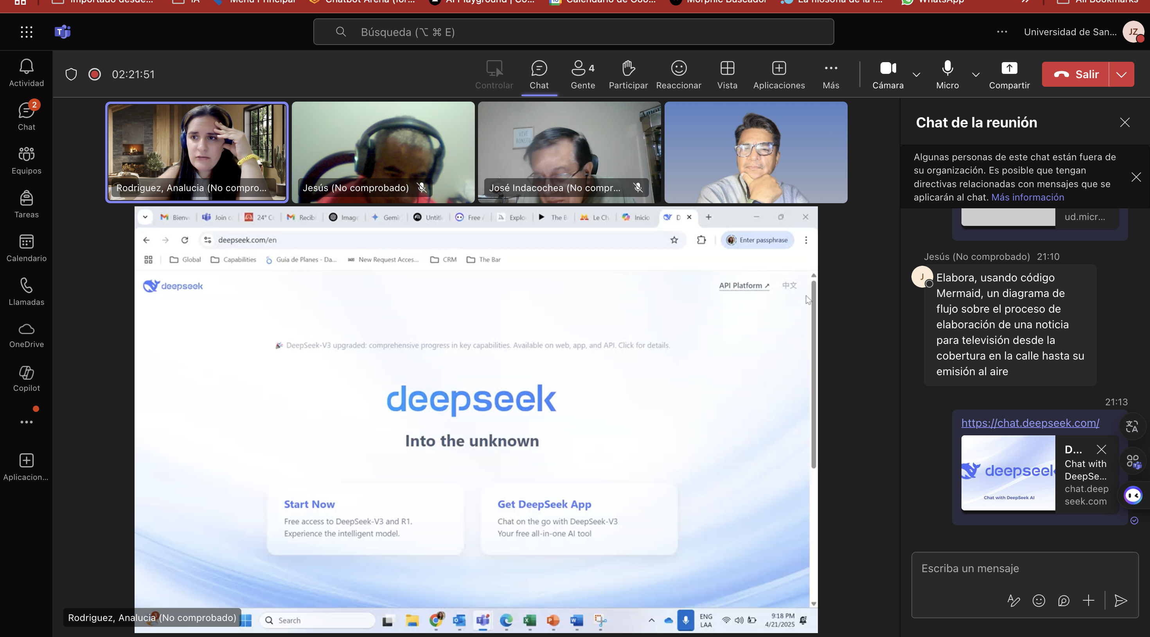Open Más options in meeting toolbar

tap(831, 75)
